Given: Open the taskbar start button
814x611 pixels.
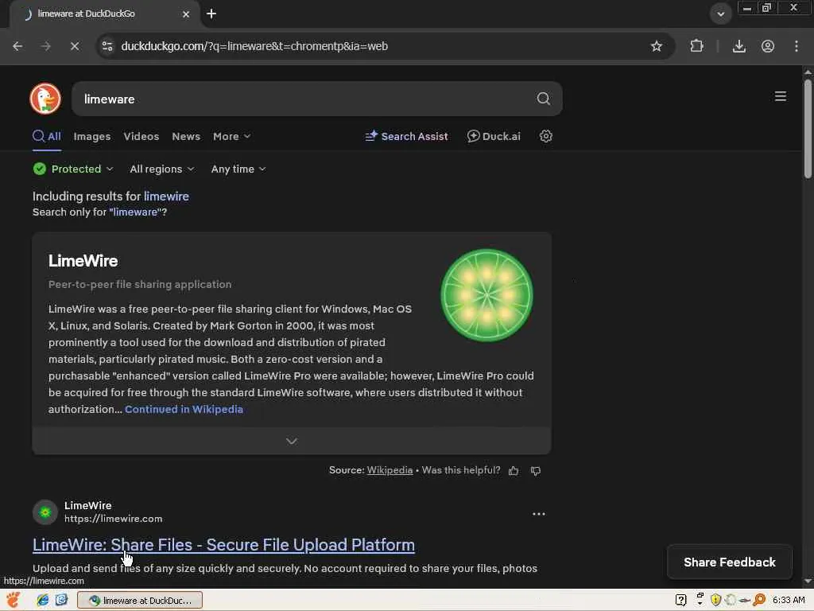Looking at the screenshot, I should point(13,600).
